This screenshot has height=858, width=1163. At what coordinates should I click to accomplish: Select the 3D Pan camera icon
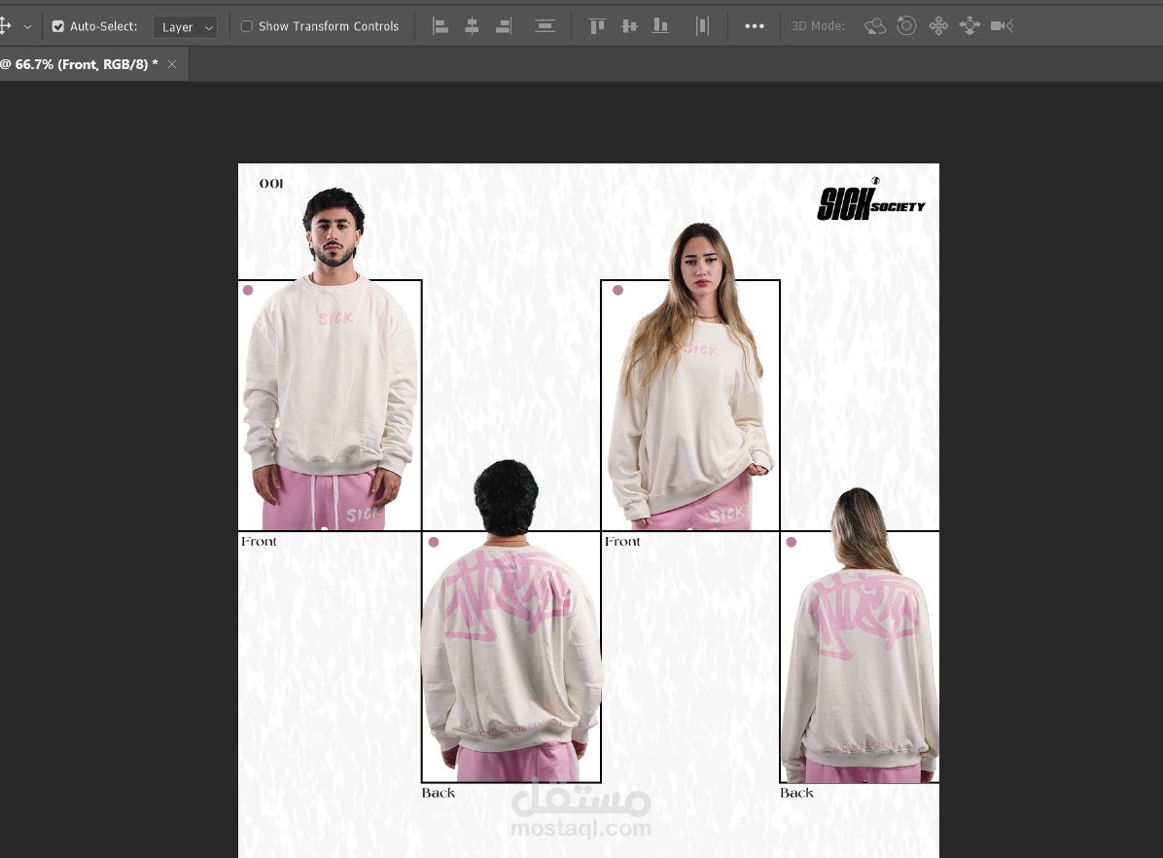pyautogui.click(x=938, y=26)
